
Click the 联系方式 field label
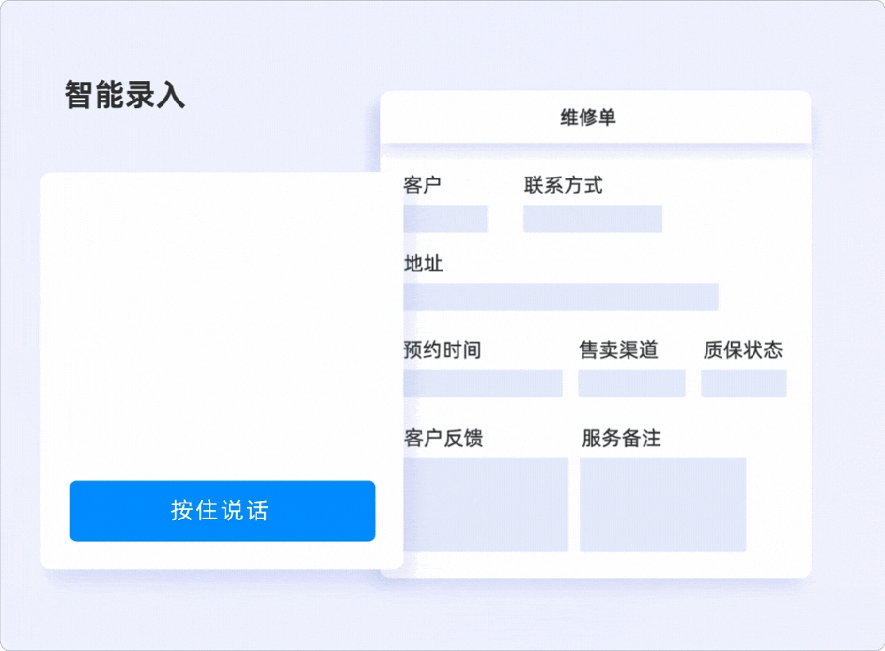tap(563, 185)
